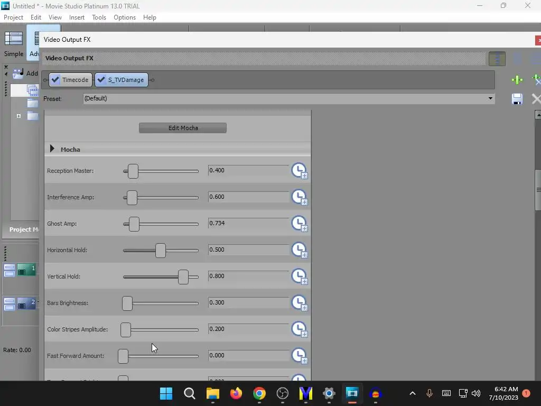Animate Bars Brightness keyframe clock icon
The width and height of the screenshot is (541, 406).
click(300, 303)
